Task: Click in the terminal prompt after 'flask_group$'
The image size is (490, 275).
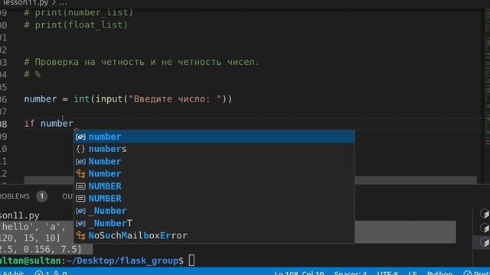Action: coord(191,260)
